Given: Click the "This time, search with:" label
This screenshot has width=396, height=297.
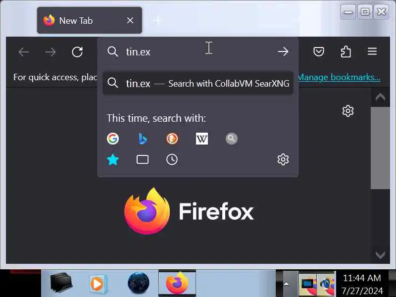Looking at the screenshot, I should point(156,118).
